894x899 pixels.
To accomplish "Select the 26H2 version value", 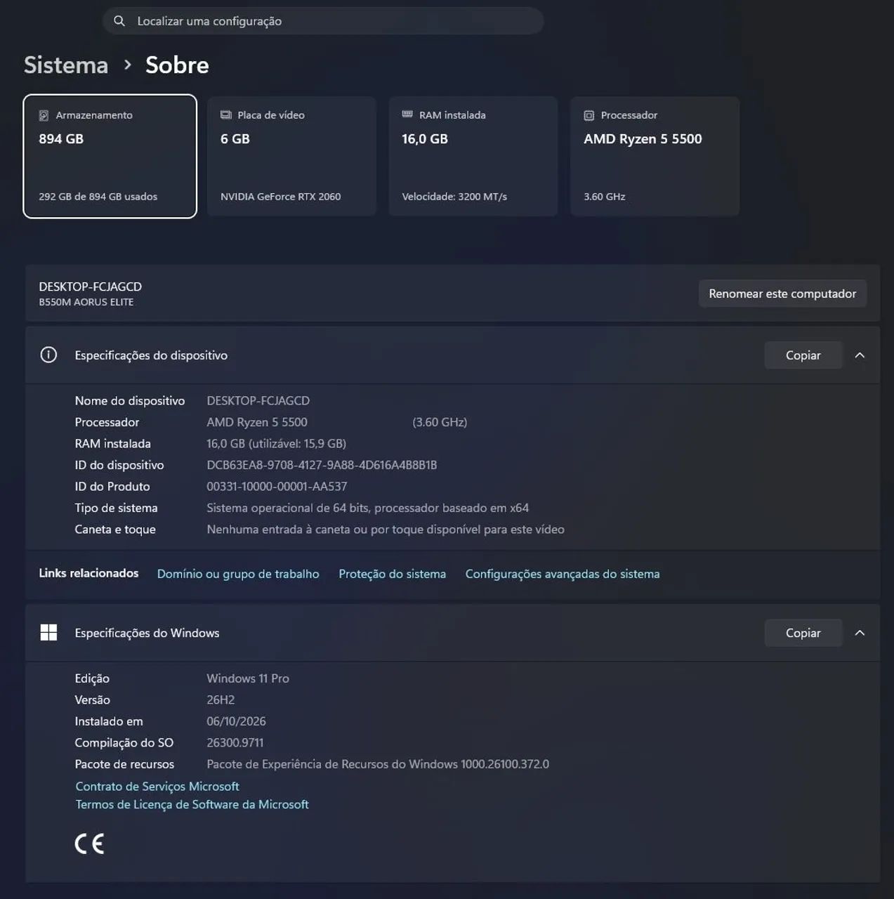I will (x=221, y=700).
